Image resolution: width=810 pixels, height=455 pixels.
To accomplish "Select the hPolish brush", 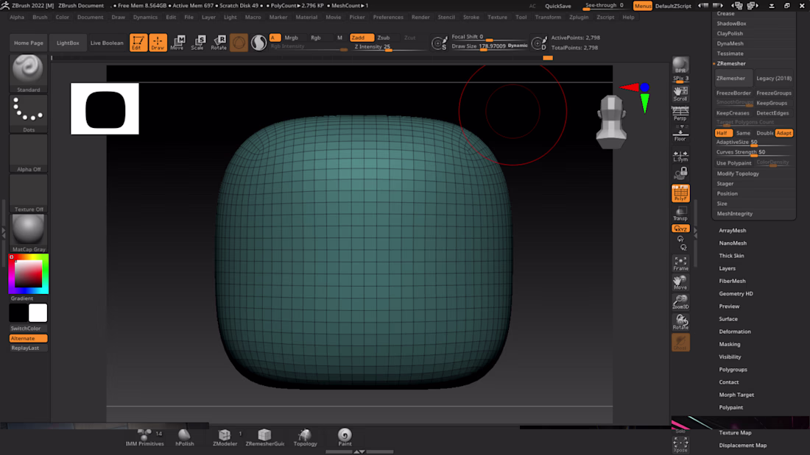I will coord(184,437).
